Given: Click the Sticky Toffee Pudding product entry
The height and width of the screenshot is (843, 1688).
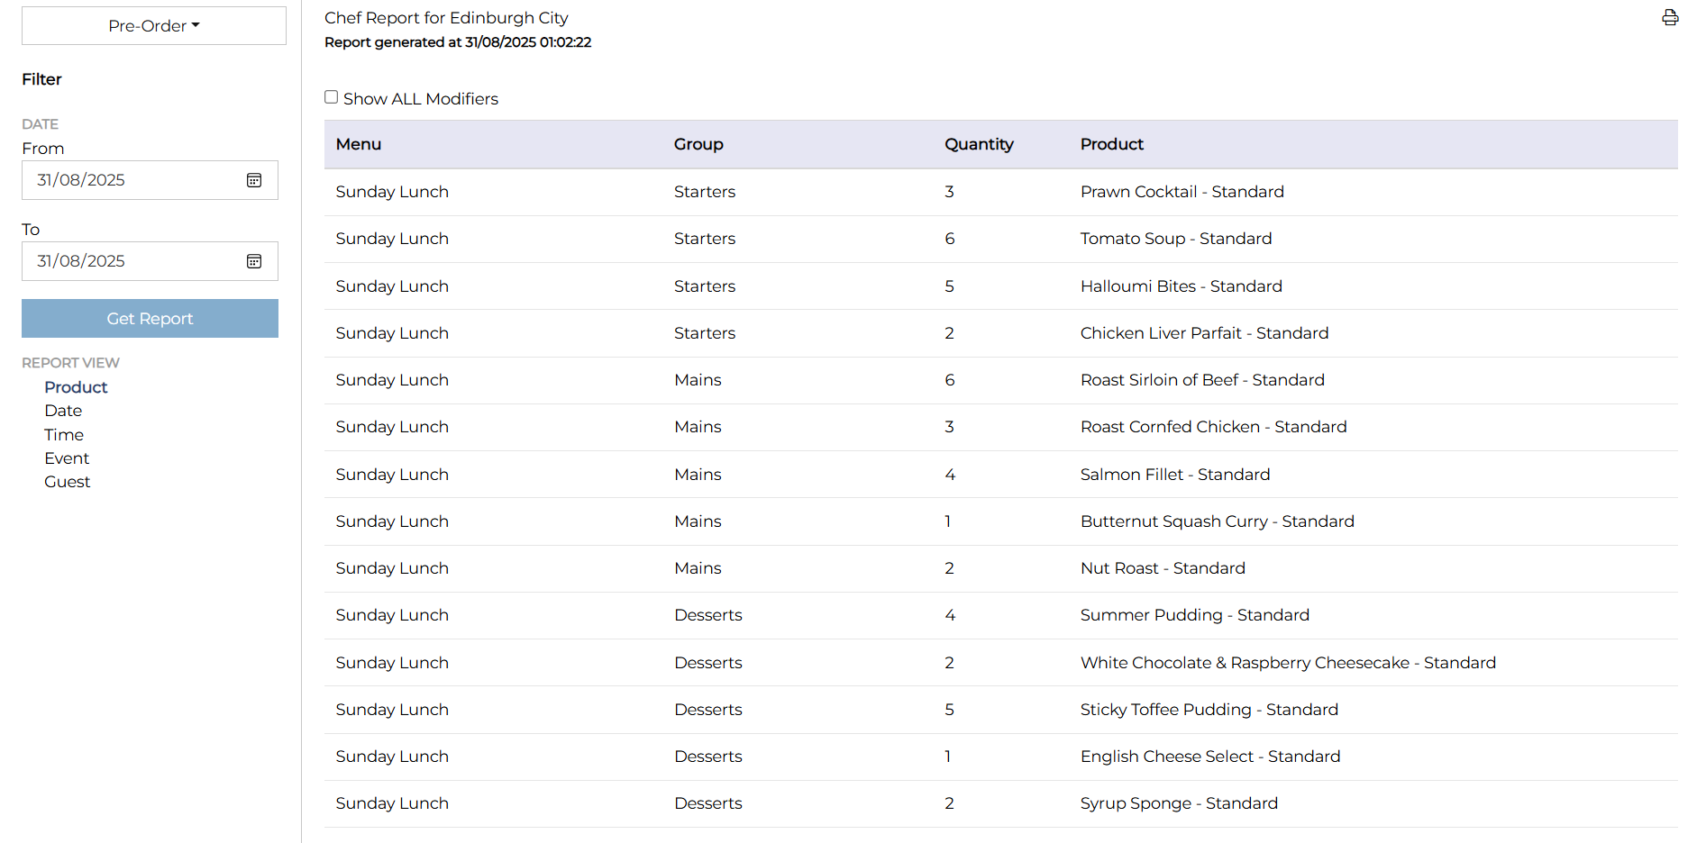Looking at the screenshot, I should click(x=1209, y=710).
